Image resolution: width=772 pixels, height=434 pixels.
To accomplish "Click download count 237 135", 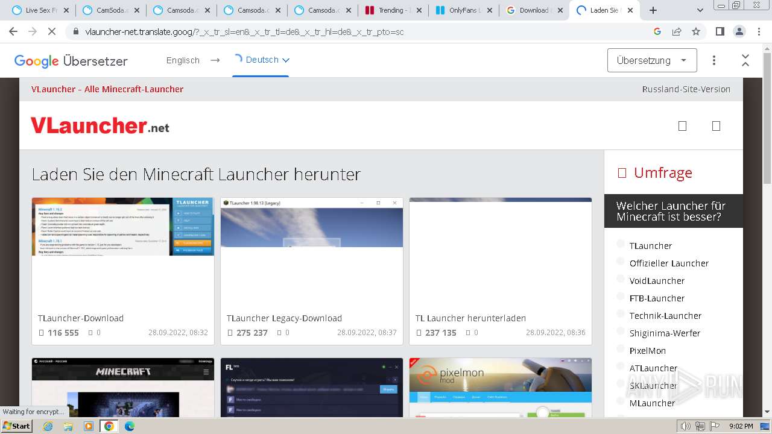I will click(441, 333).
